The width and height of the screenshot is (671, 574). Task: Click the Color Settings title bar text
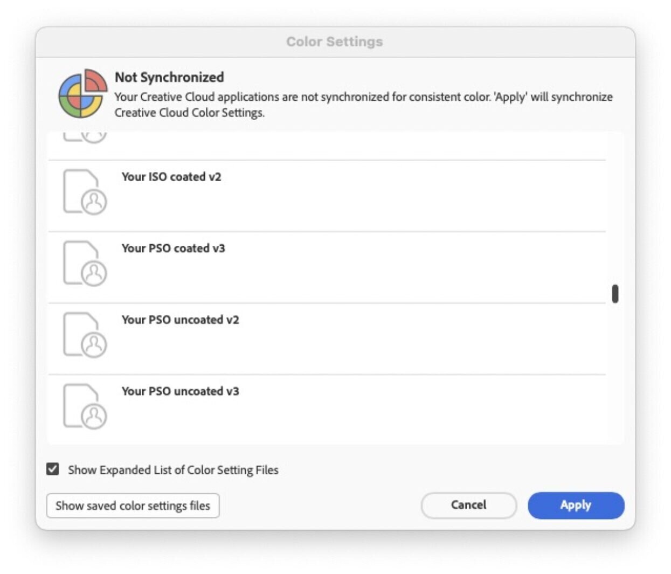(334, 42)
